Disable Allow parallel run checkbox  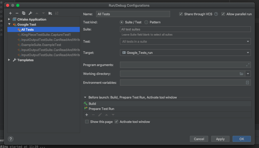(x=223, y=14)
